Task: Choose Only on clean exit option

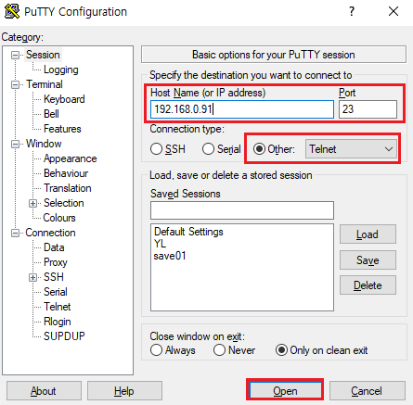Action: [281, 350]
